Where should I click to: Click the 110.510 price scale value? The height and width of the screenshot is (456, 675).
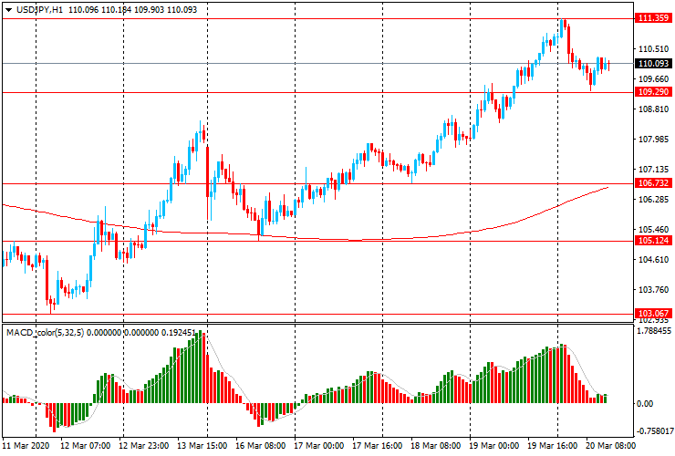pyautogui.click(x=653, y=49)
